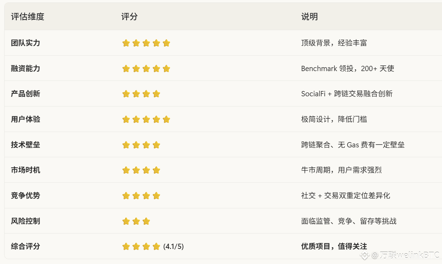Click the (4.1/5) score text
This screenshot has height=264, width=442.
(x=173, y=246)
